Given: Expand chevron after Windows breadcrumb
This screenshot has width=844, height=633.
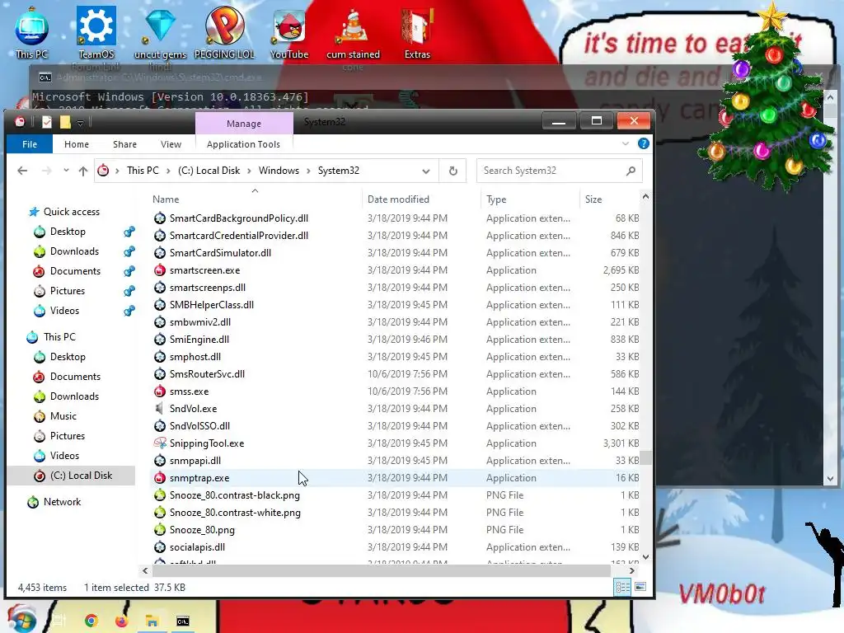Looking at the screenshot, I should tap(308, 171).
